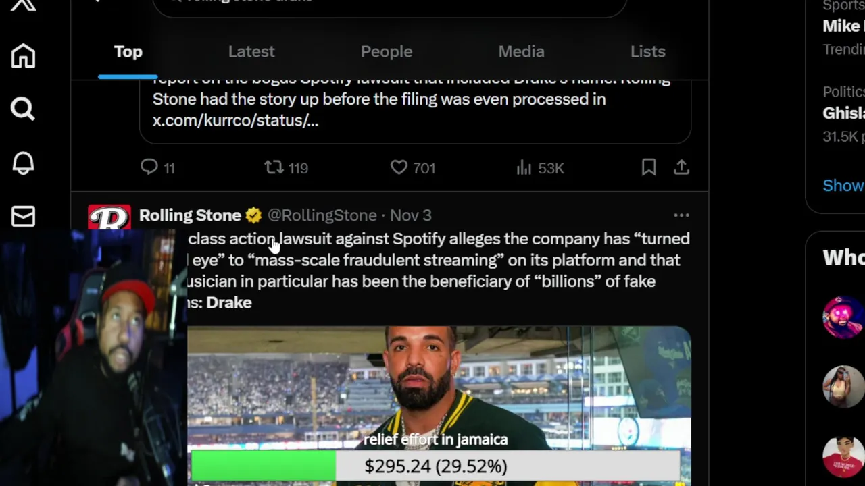Open the Explore search icon
Viewport: 865px width, 486px height.
(x=23, y=109)
